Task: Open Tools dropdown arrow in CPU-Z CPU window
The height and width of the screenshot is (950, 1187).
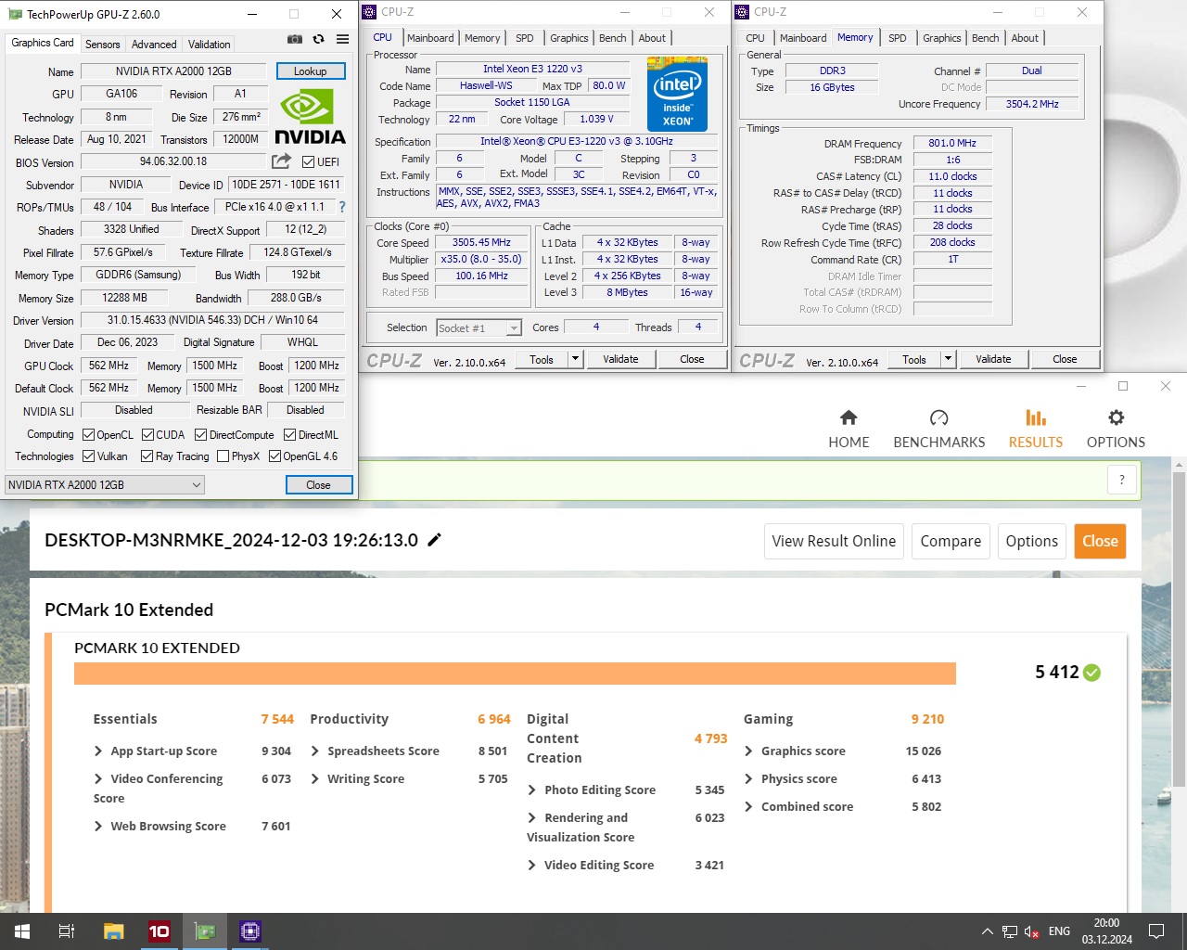Action: click(575, 359)
